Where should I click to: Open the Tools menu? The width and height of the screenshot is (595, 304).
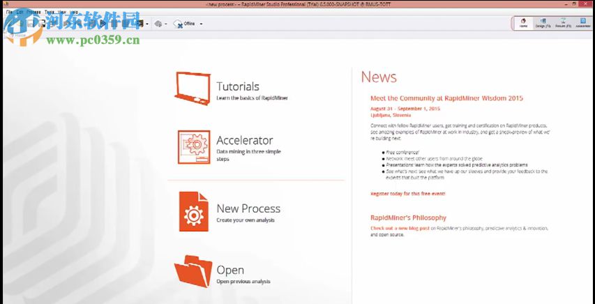coord(49,12)
